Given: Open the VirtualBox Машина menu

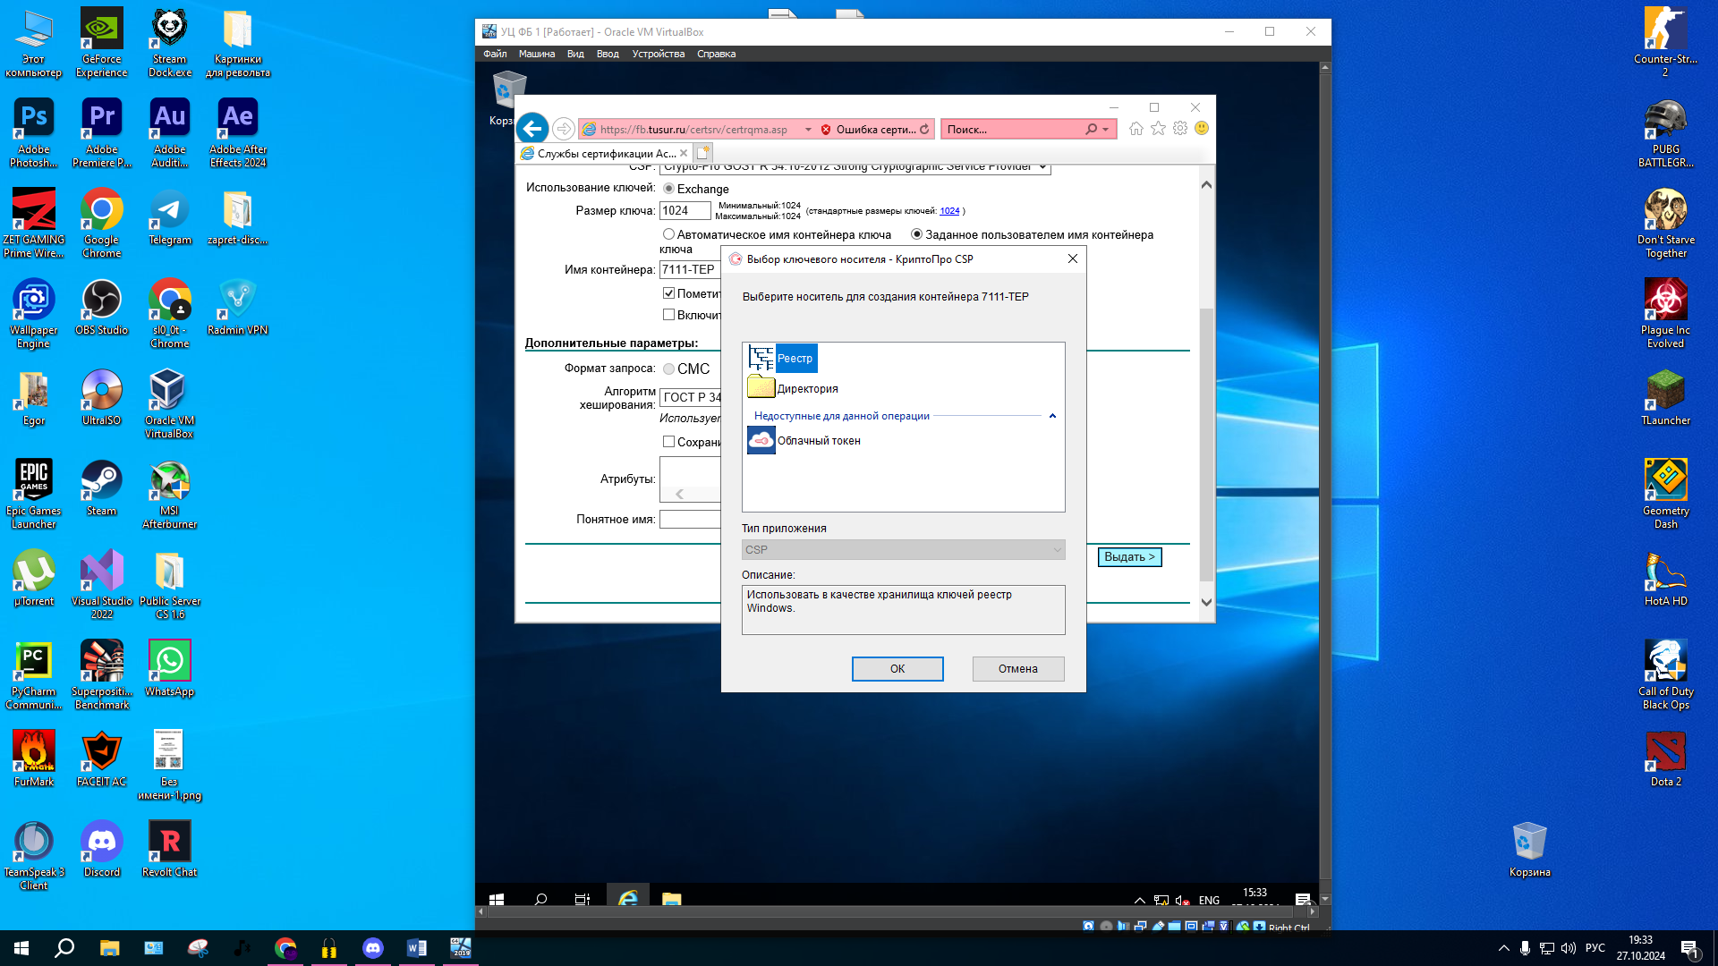Looking at the screenshot, I should click(x=537, y=54).
